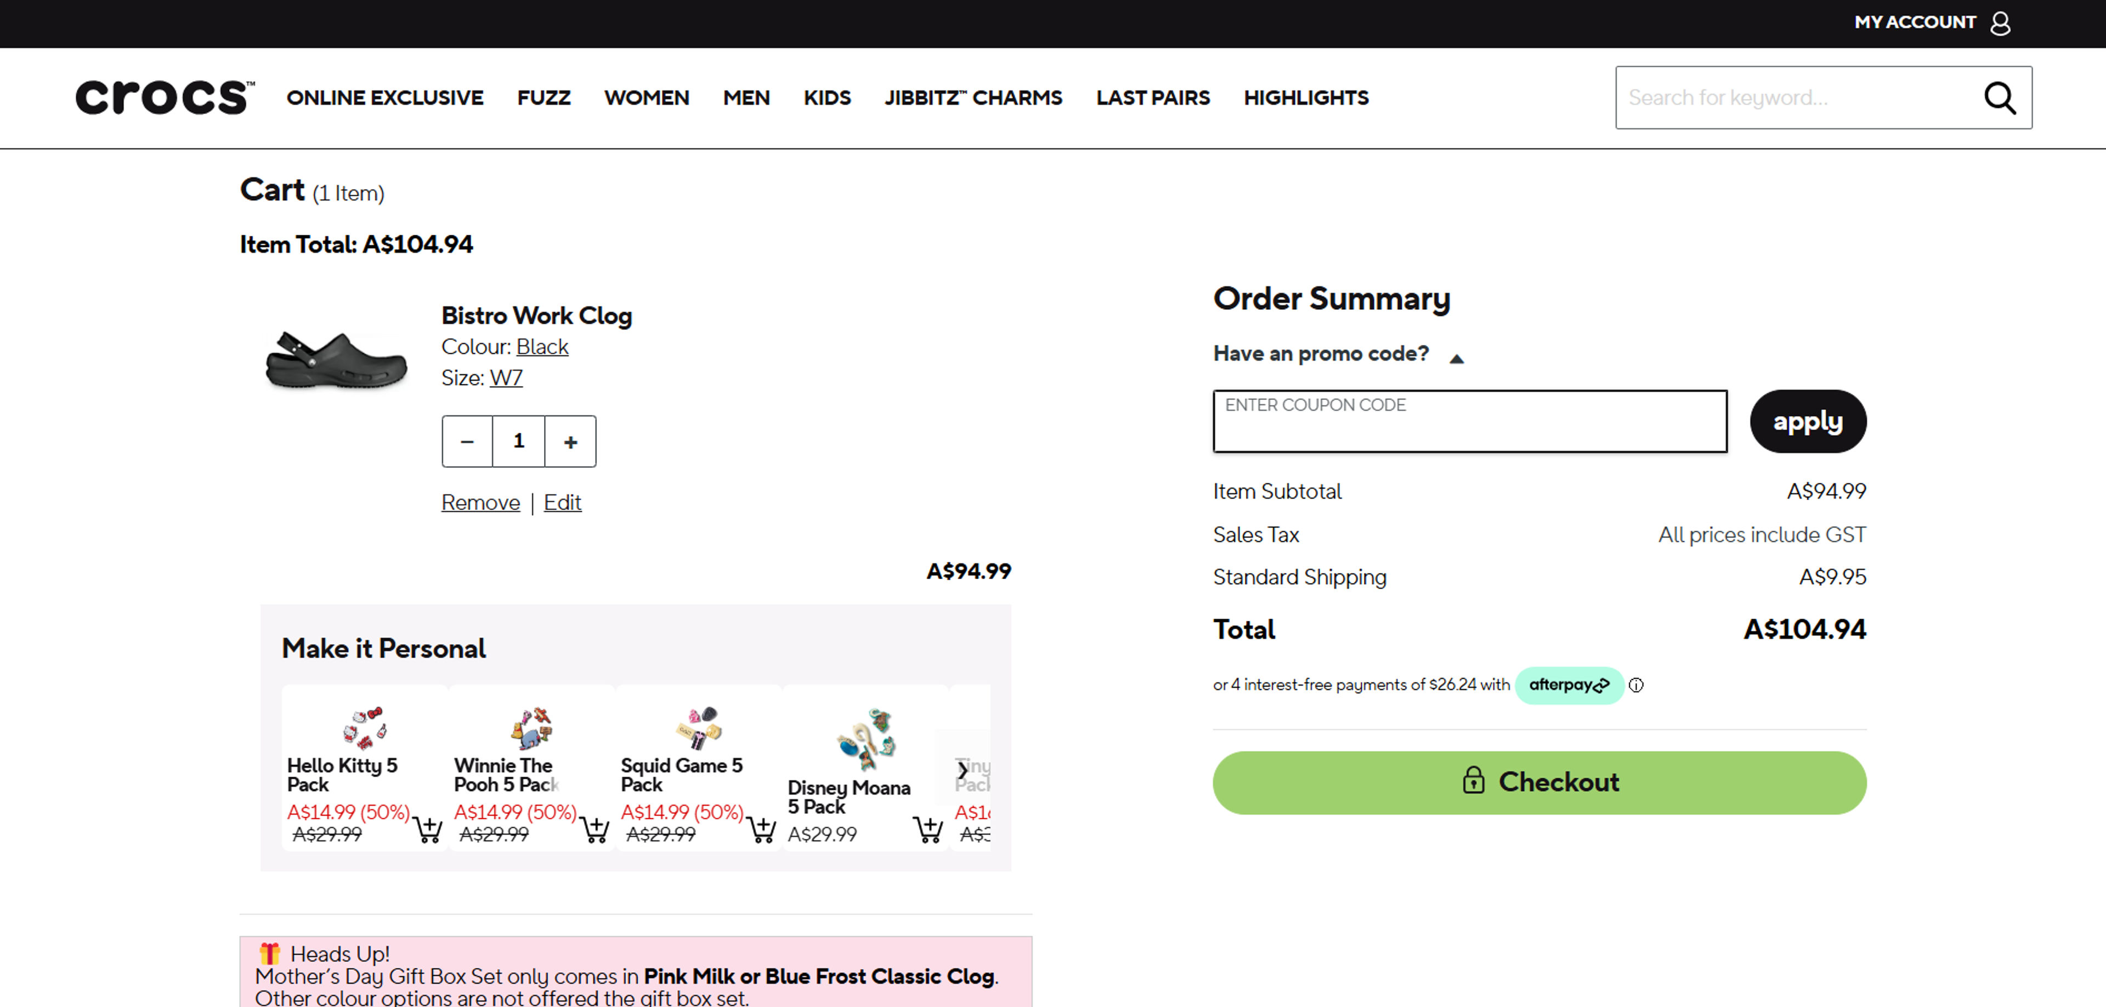Open the Fuzz menu
Viewport: 2106px width, 1007px height.
[544, 98]
